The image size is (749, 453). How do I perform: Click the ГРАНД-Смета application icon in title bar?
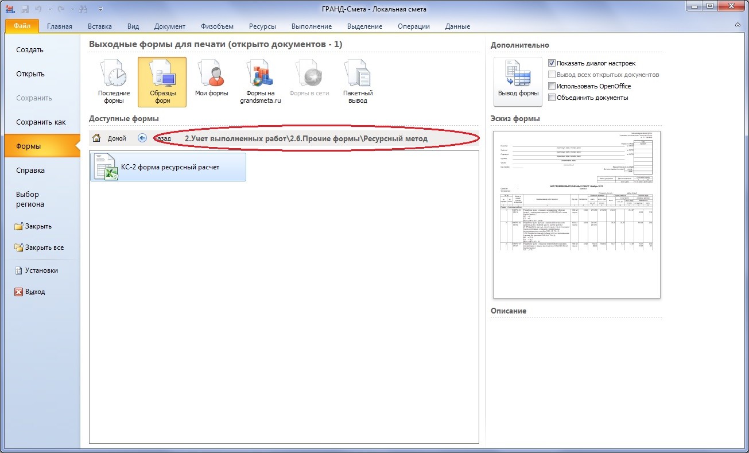pyautogui.click(x=10, y=9)
